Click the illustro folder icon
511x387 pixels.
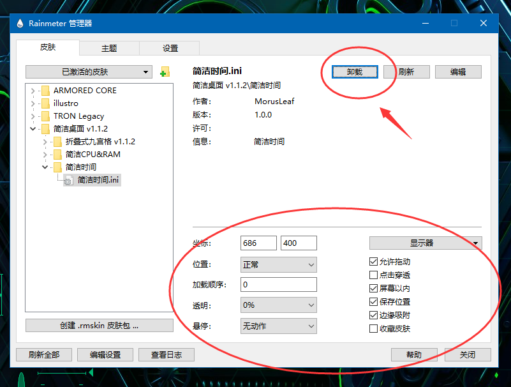coord(46,103)
